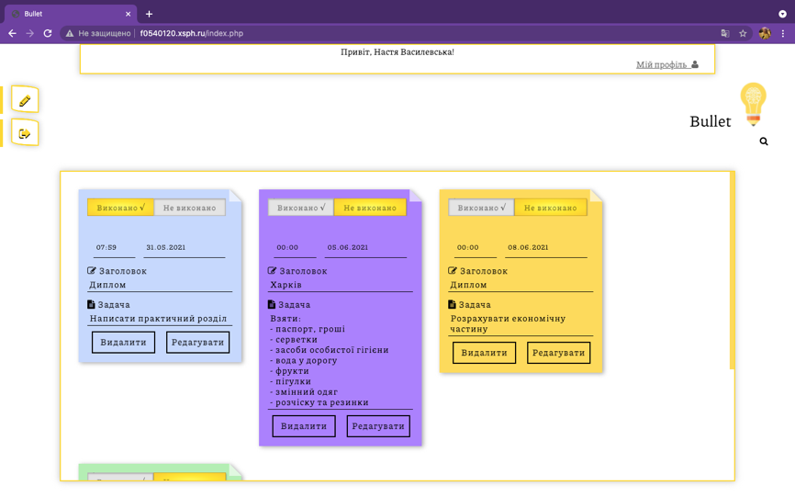Click the browser address bar URL
795x497 pixels.
(x=192, y=33)
